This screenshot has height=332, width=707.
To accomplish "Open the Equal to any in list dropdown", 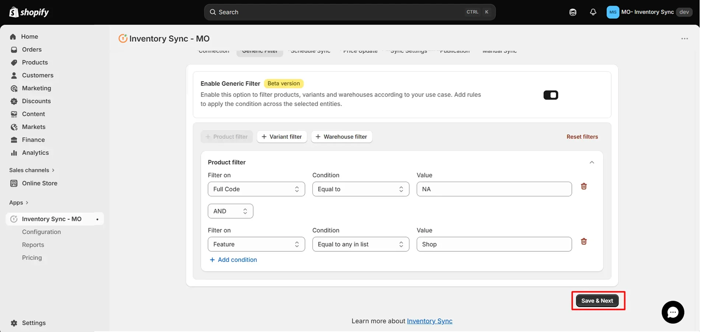I will 361,244.
